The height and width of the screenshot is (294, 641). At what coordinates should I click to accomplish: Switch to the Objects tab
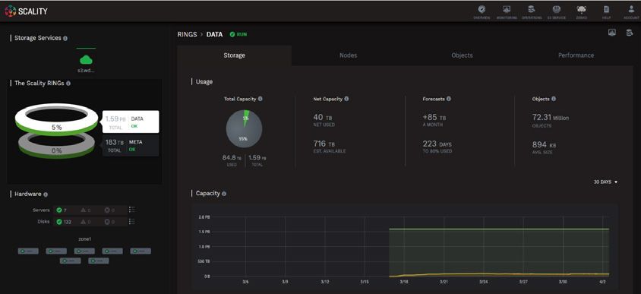click(x=462, y=55)
